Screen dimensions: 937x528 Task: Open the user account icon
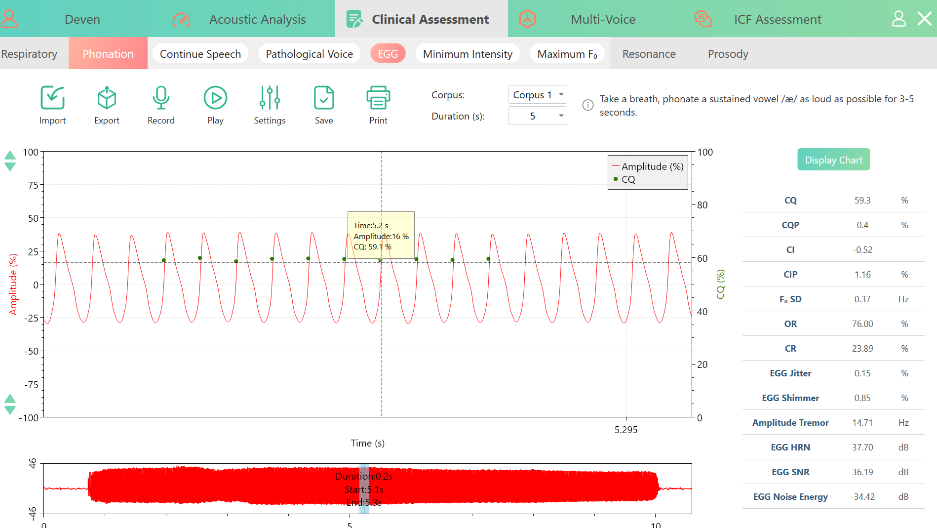click(899, 19)
